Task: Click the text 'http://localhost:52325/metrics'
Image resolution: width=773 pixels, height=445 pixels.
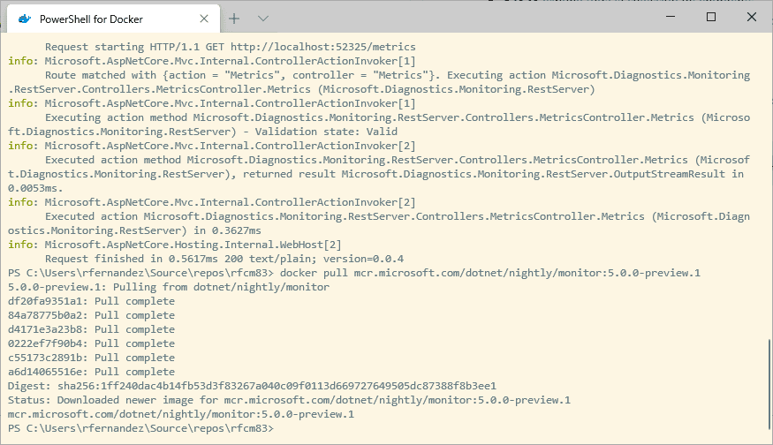Action: click(323, 47)
